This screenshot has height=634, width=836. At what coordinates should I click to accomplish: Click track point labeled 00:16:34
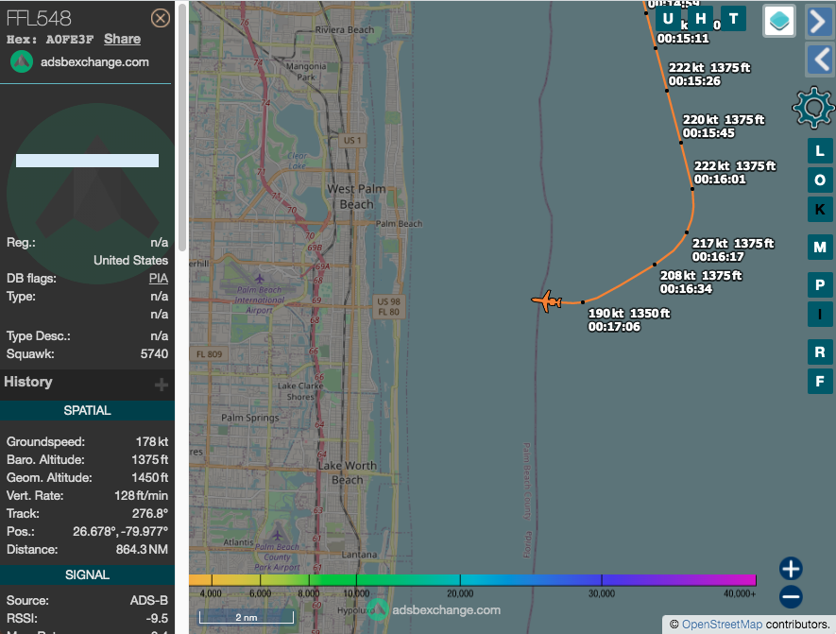click(x=655, y=265)
